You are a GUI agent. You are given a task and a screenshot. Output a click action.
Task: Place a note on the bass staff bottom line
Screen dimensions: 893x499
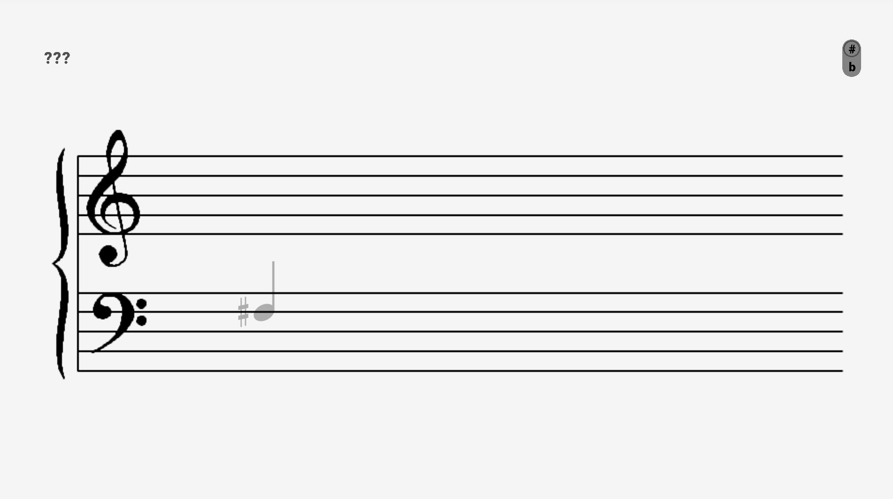click(x=460, y=371)
